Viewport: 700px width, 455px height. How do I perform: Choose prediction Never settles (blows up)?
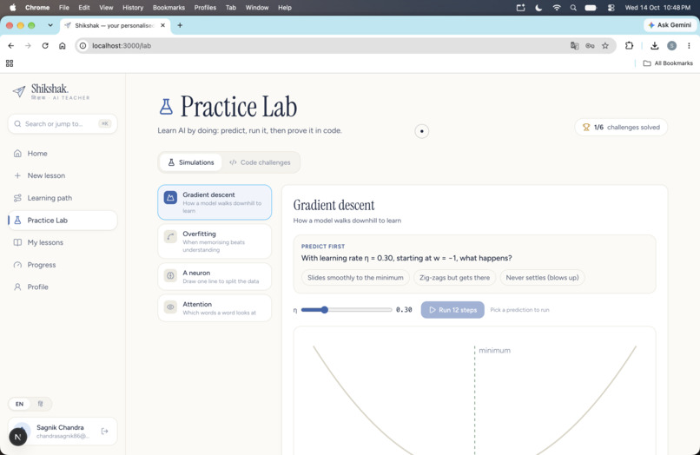(x=542, y=278)
